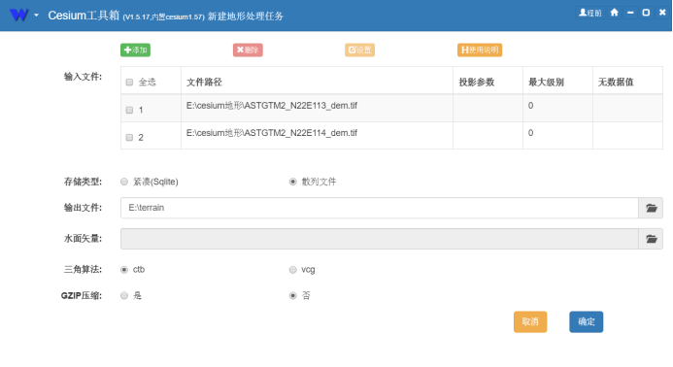This screenshot has height=367, width=673.
Task: Browse folder for 输出文件 output path
Action: coord(651,208)
